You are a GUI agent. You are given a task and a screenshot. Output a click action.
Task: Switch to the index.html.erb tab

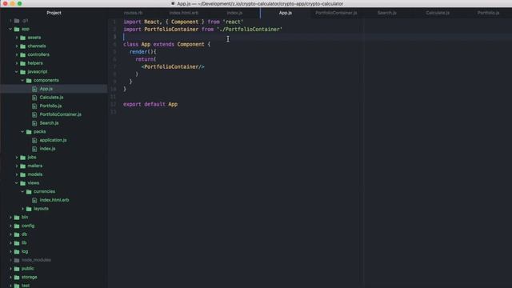tap(184, 13)
